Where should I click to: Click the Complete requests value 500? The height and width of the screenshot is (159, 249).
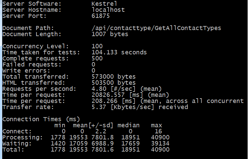(x=97, y=58)
